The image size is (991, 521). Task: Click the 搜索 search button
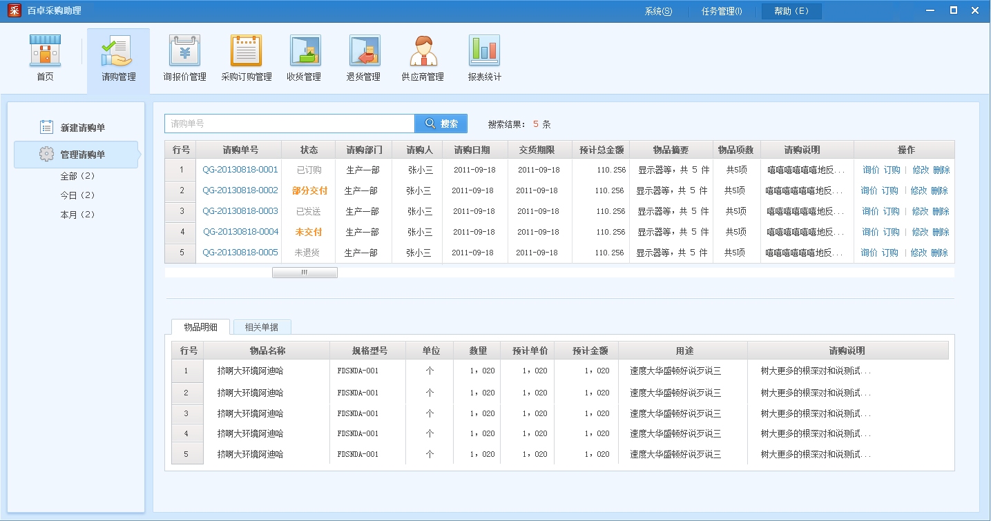[x=441, y=124]
